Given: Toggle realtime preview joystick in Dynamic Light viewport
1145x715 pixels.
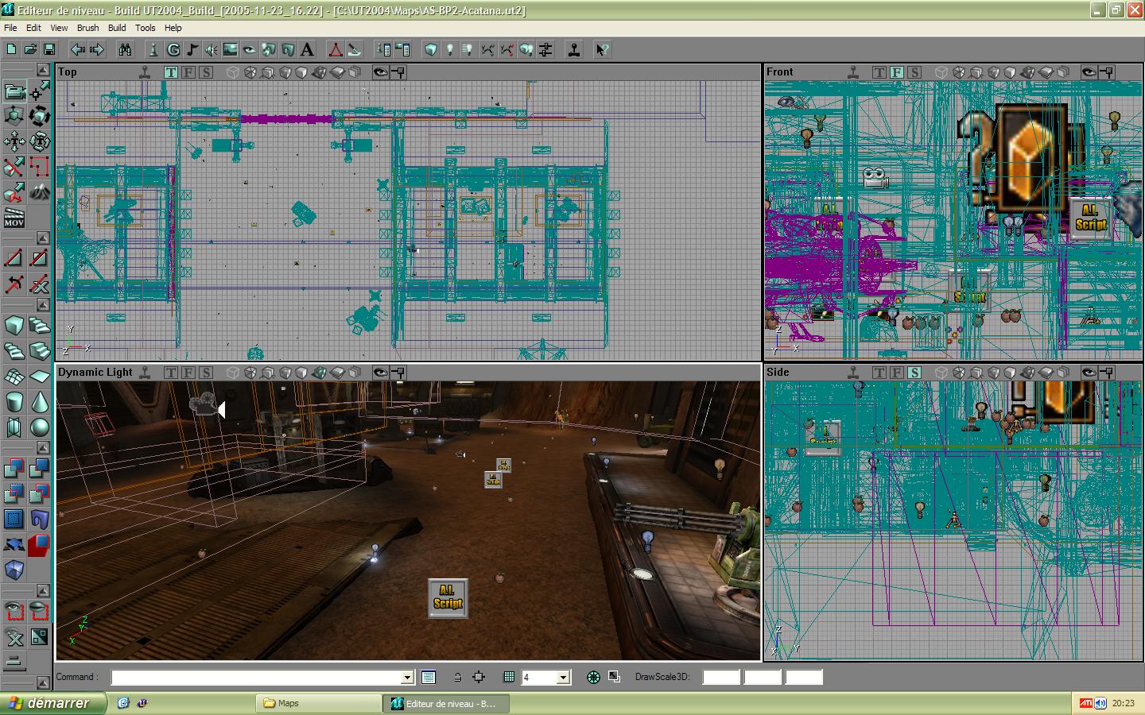Looking at the screenshot, I should (x=145, y=373).
